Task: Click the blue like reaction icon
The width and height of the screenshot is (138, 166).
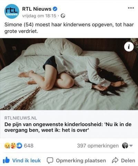Action: (x=19, y=146)
